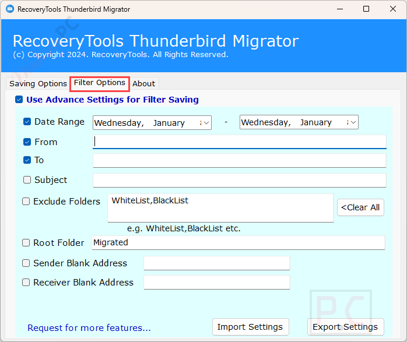
Task: Open the start date picker dropdown
Action: click(x=205, y=122)
